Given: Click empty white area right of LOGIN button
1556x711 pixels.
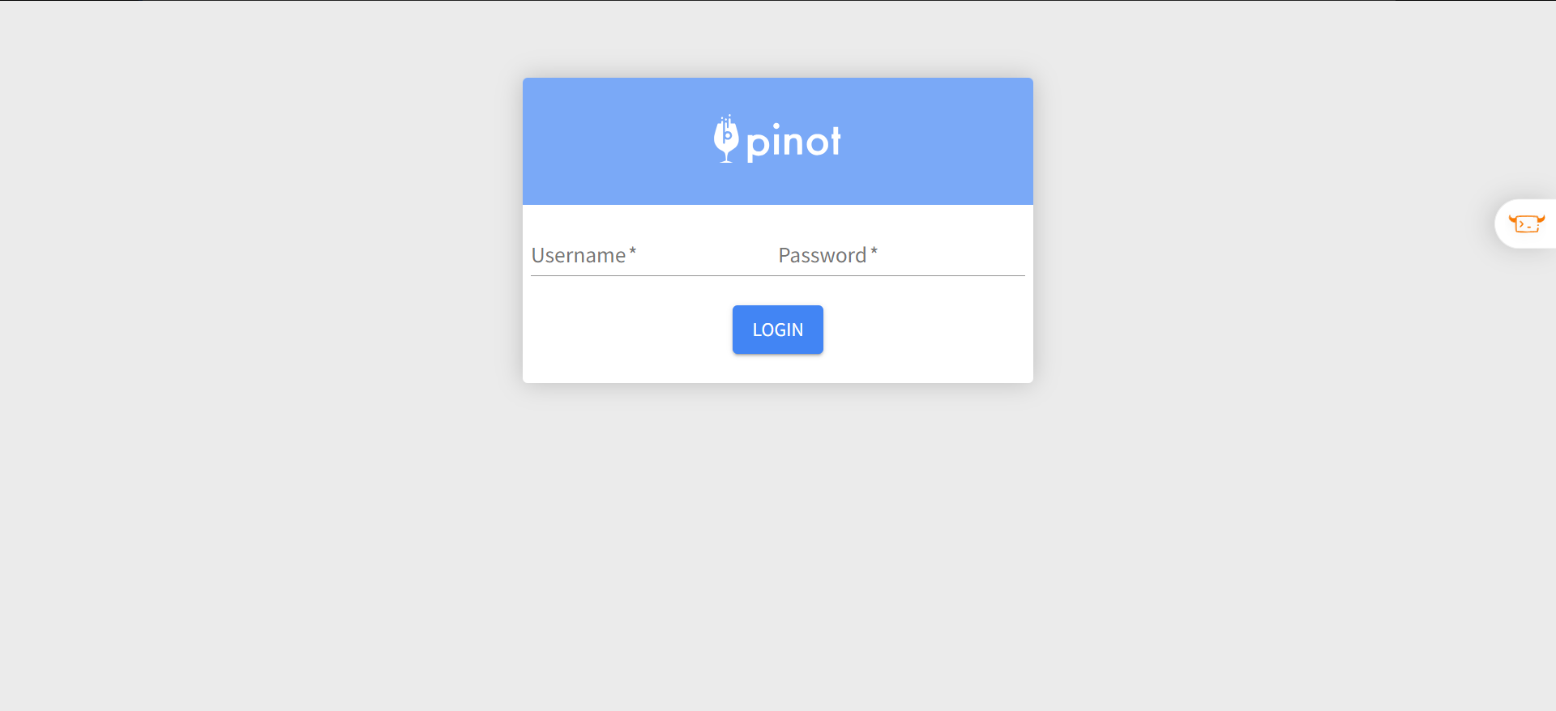Looking at the screenshot, I should point(928,330).
